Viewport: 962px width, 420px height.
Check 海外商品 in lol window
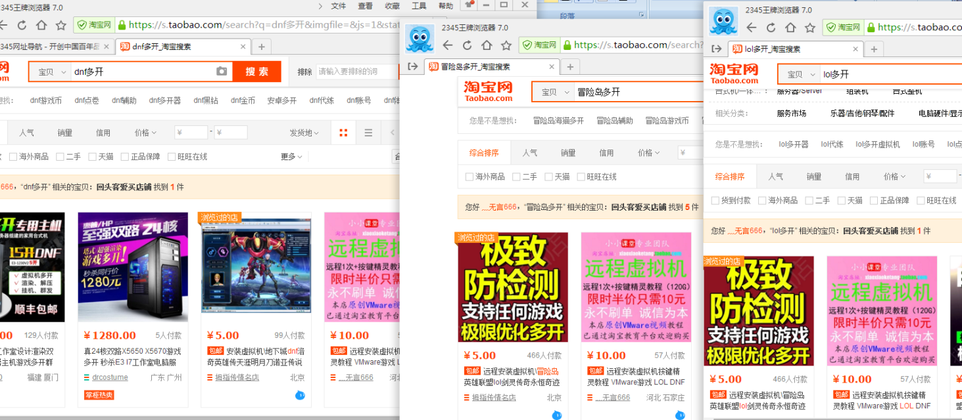pos(761,200)
